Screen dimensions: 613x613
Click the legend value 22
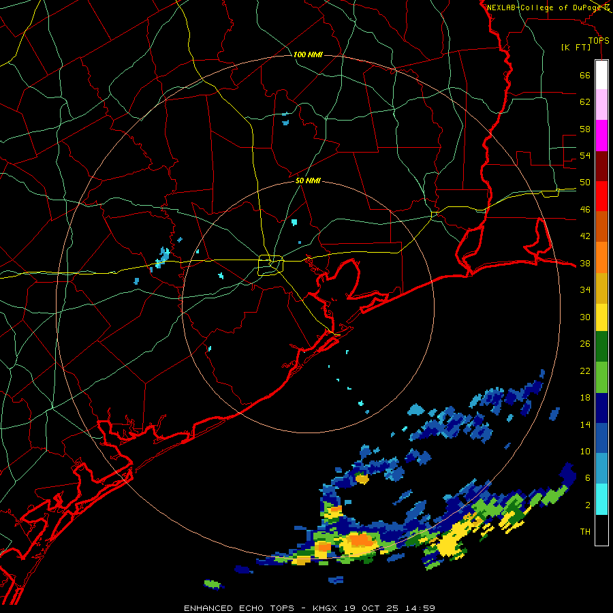(x=585, y=371)
